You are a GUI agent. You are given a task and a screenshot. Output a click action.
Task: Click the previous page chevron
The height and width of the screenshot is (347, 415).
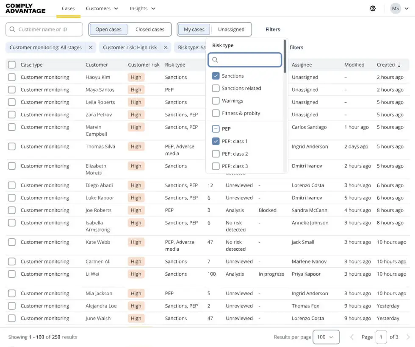[x=352, y=337]
